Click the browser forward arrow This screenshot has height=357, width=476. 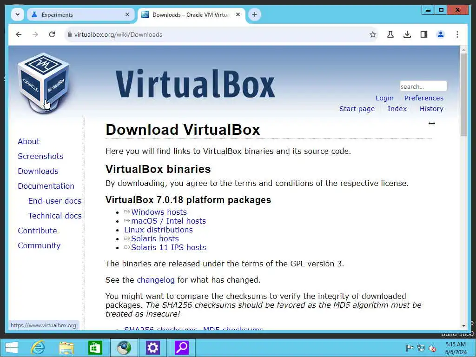(35, 34)
